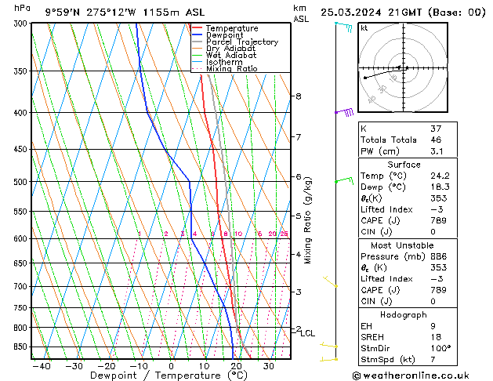Click the 5 km altitude tick label
This screenshot has width=493, height=381.
(x=299, y=216)
